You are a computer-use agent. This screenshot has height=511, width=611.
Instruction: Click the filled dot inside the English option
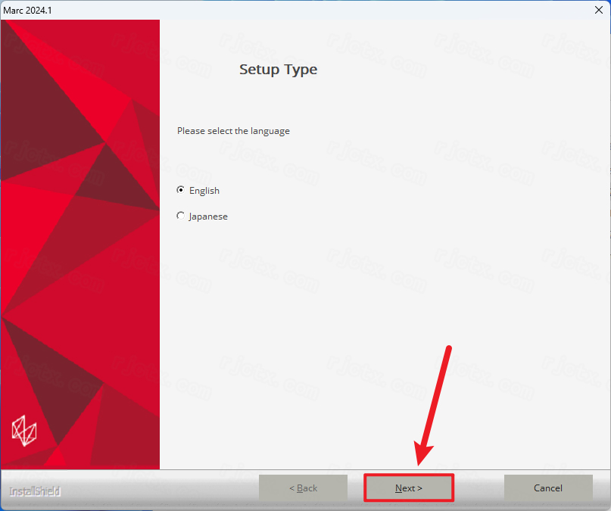click(x=180, y=190)
